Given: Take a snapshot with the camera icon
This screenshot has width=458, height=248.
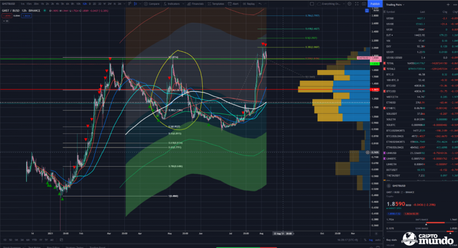Looking at the screenshot, I should [x=363, y=4].
